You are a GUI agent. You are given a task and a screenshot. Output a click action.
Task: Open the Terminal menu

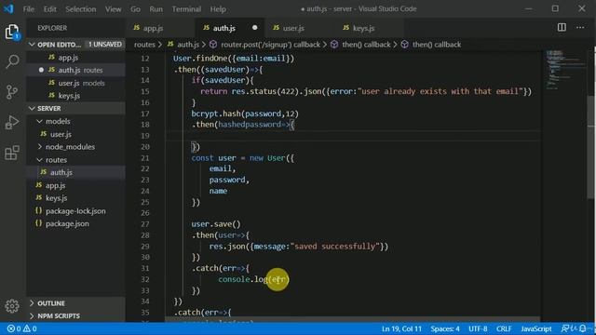186,8
